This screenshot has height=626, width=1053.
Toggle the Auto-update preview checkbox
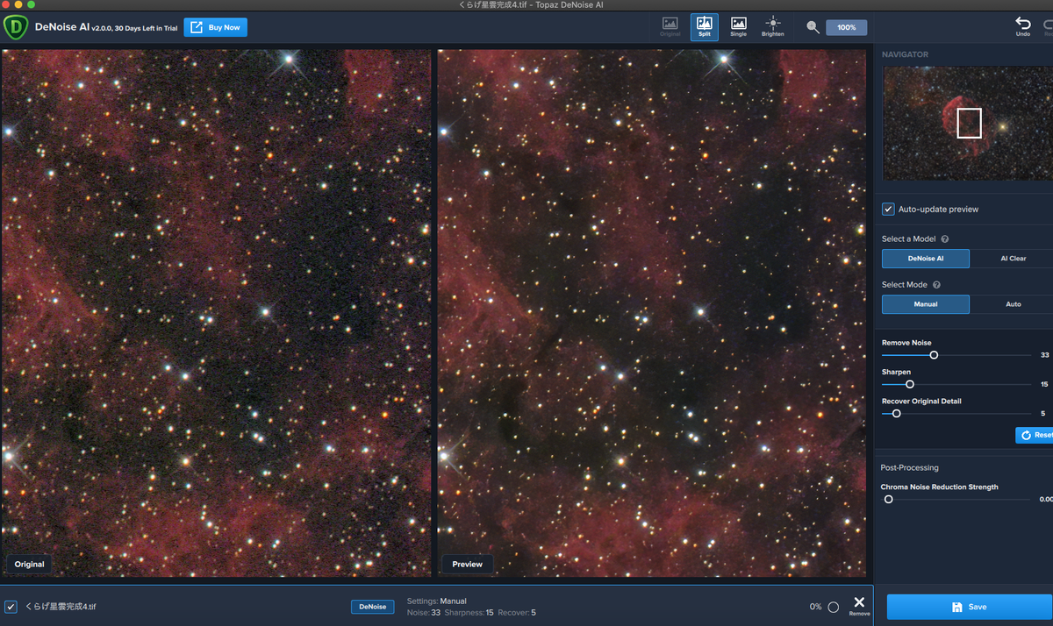tap(888, 209)
